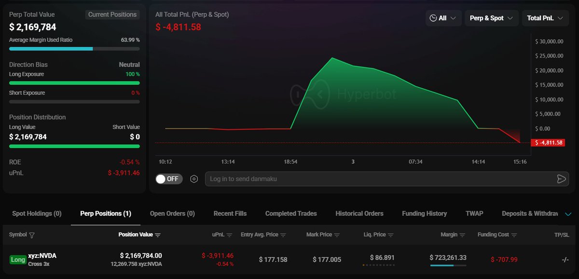This screenshot has height=279, width=579.
Task: Open the Open Orders (0) tab
Action: click(172, 213)
